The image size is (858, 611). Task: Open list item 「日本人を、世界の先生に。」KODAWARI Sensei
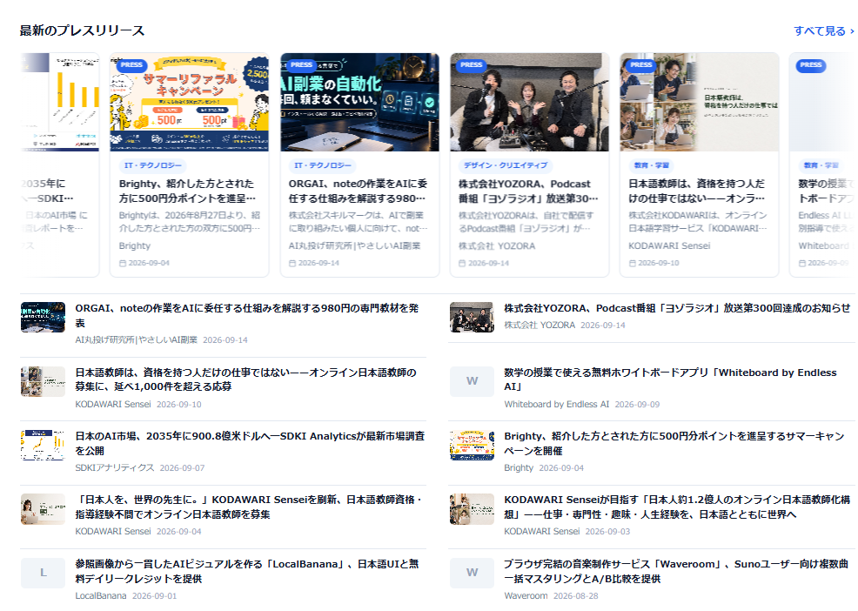[248, 507]
